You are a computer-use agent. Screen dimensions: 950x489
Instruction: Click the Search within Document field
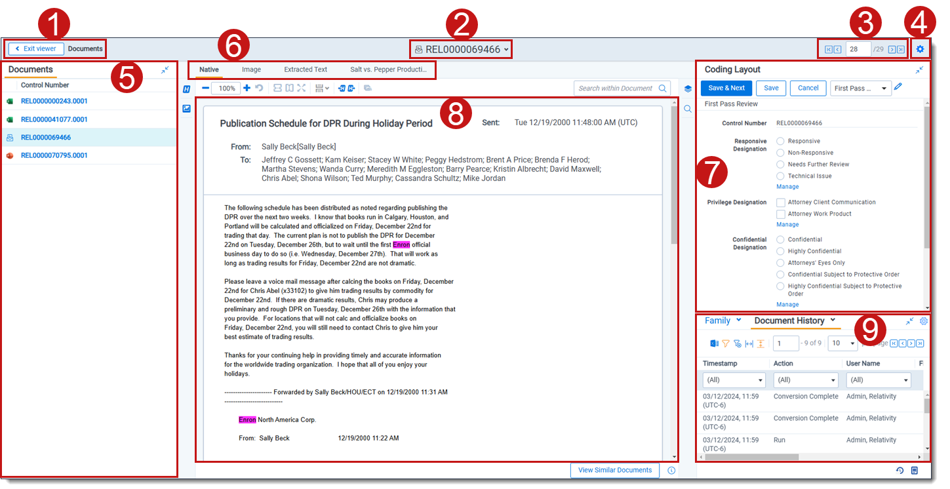615,88
